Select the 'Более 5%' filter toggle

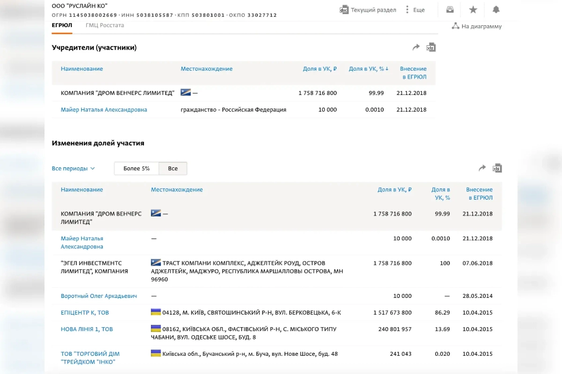136,168
